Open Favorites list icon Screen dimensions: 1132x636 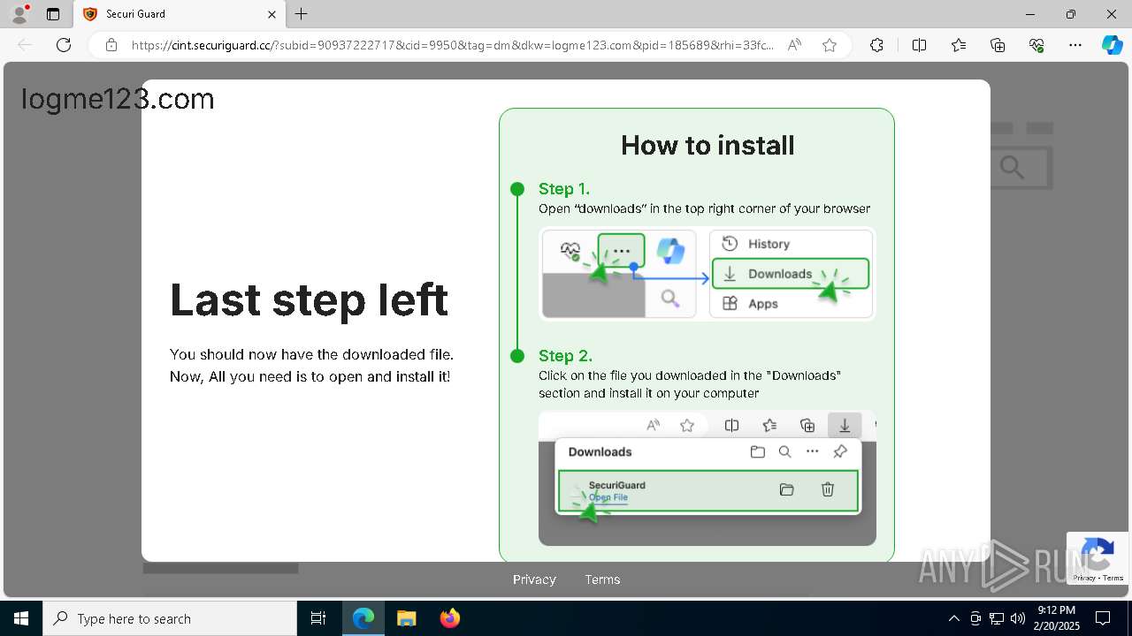(959, 45)
